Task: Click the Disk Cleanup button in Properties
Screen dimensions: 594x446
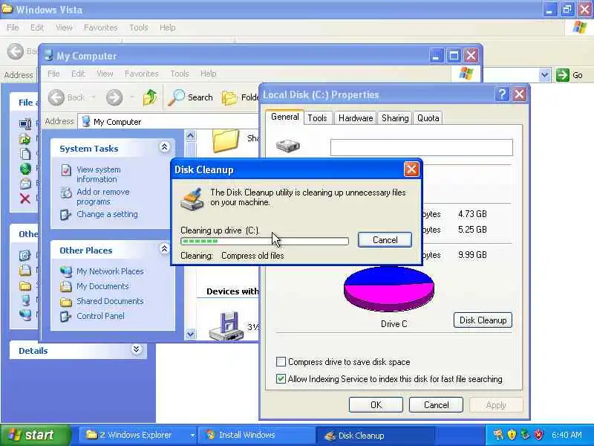Action: point(483,320)
